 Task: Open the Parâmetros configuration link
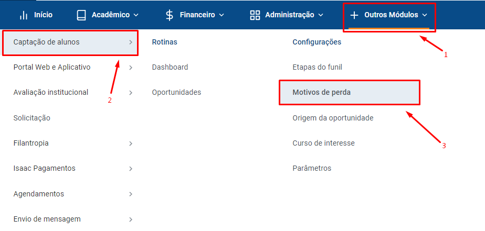312,168
